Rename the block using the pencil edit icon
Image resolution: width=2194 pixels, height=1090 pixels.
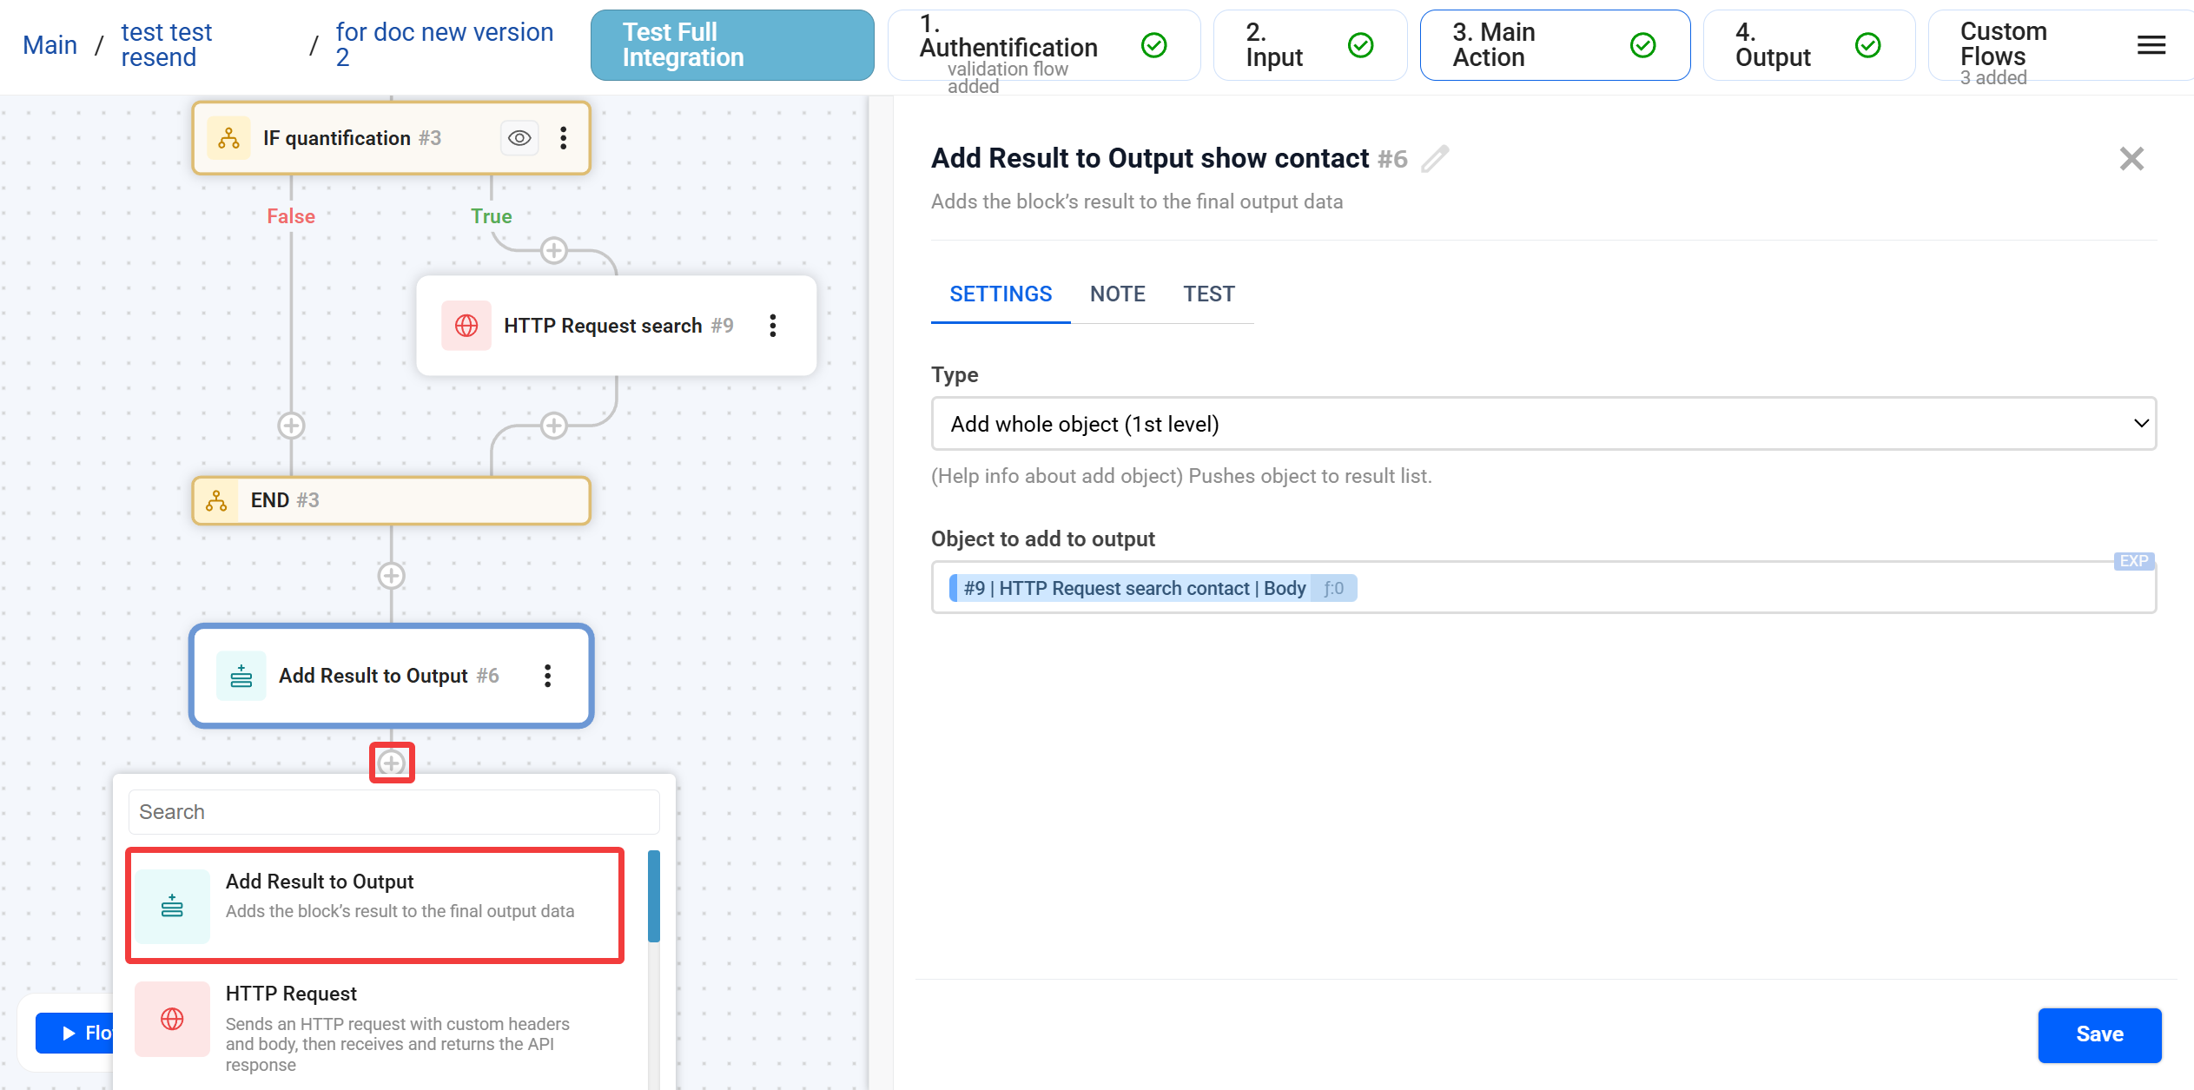(x=1435, y=159)
